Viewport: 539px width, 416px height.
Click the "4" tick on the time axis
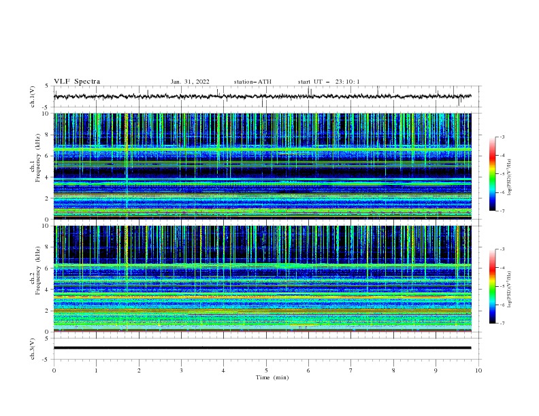point(223,370)
